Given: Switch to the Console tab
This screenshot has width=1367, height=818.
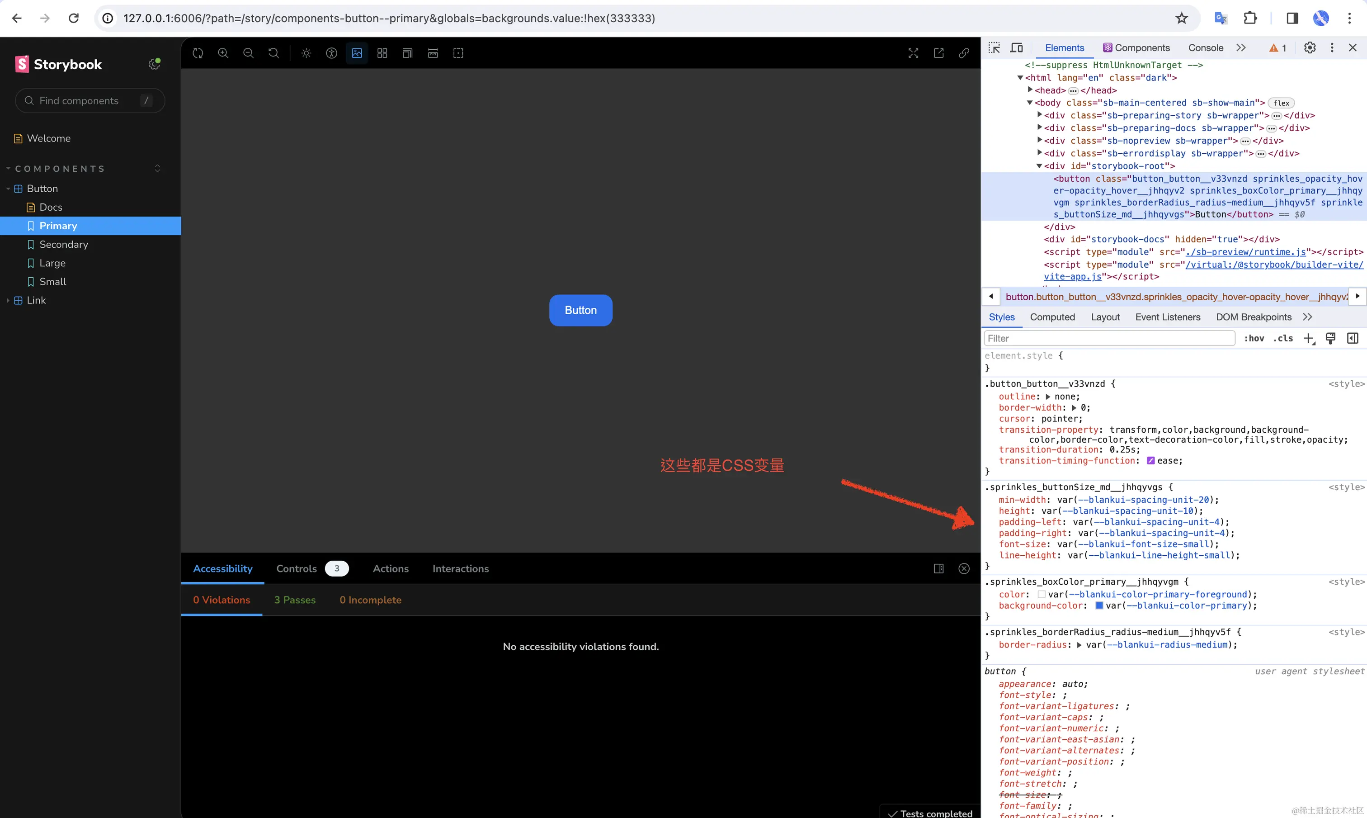Looking at the screenshot, I should [x=1206, y=47].
